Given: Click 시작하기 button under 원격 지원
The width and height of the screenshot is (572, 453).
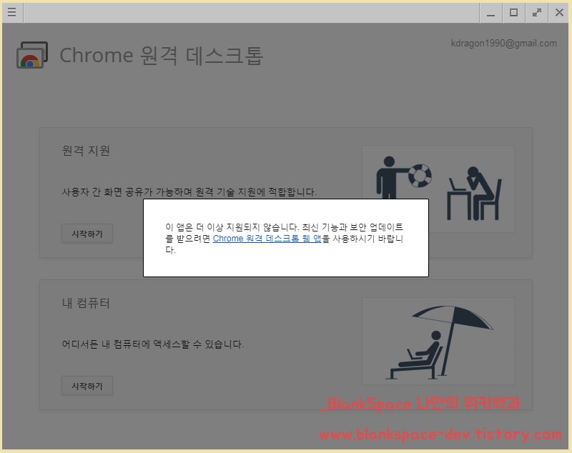Looking at the screenshot, I should click(87, 234).
